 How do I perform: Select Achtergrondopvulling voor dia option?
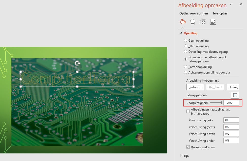point(186,72)
